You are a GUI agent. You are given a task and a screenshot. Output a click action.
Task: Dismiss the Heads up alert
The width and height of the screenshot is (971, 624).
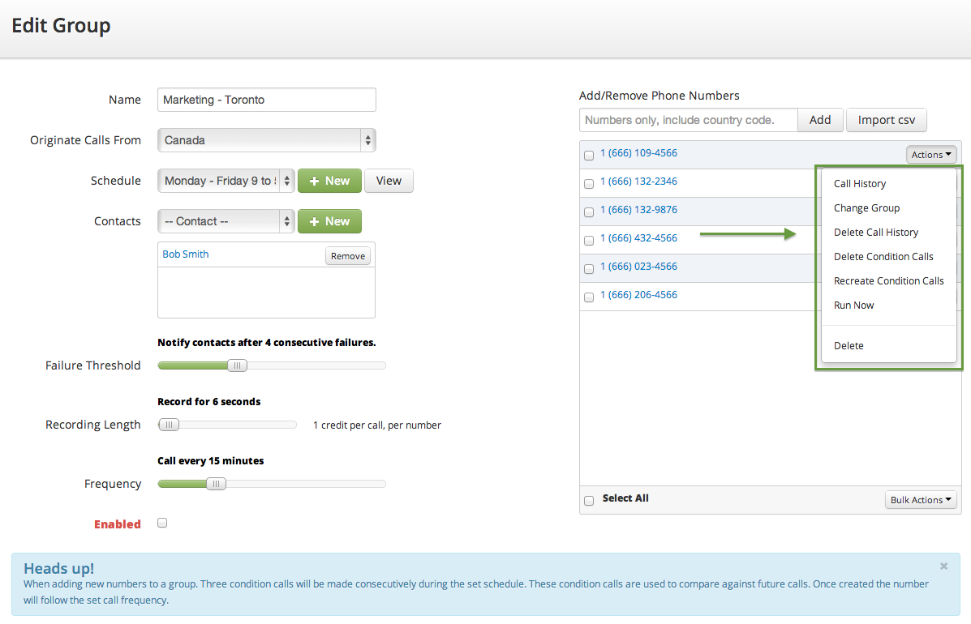pyautogui.click(x=943, y=566)
